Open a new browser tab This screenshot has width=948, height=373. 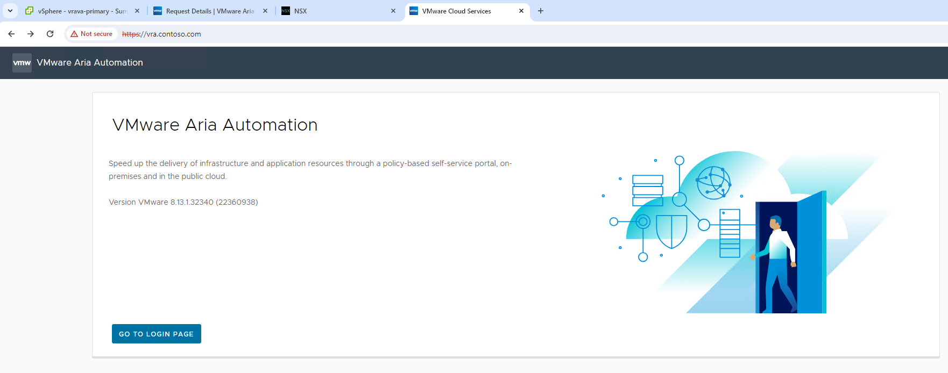pos(541,11)
